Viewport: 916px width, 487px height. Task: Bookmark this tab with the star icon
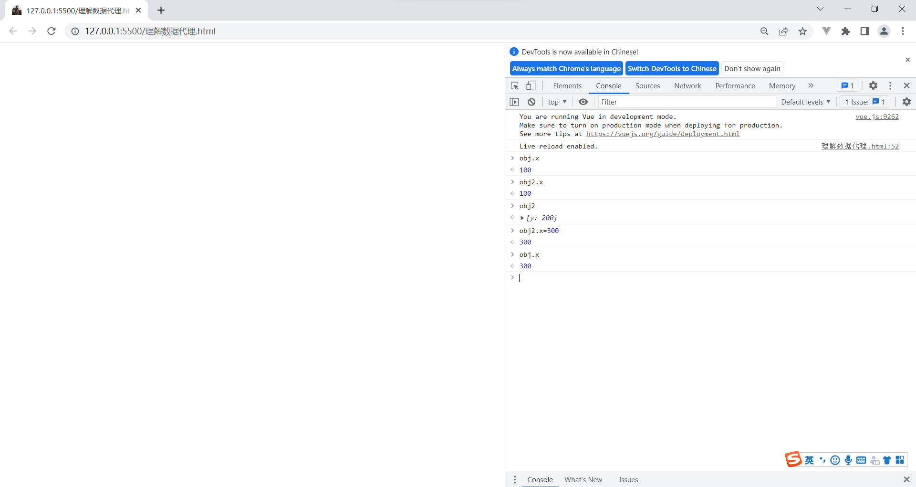pyautogui.click(x=803, y=31)
